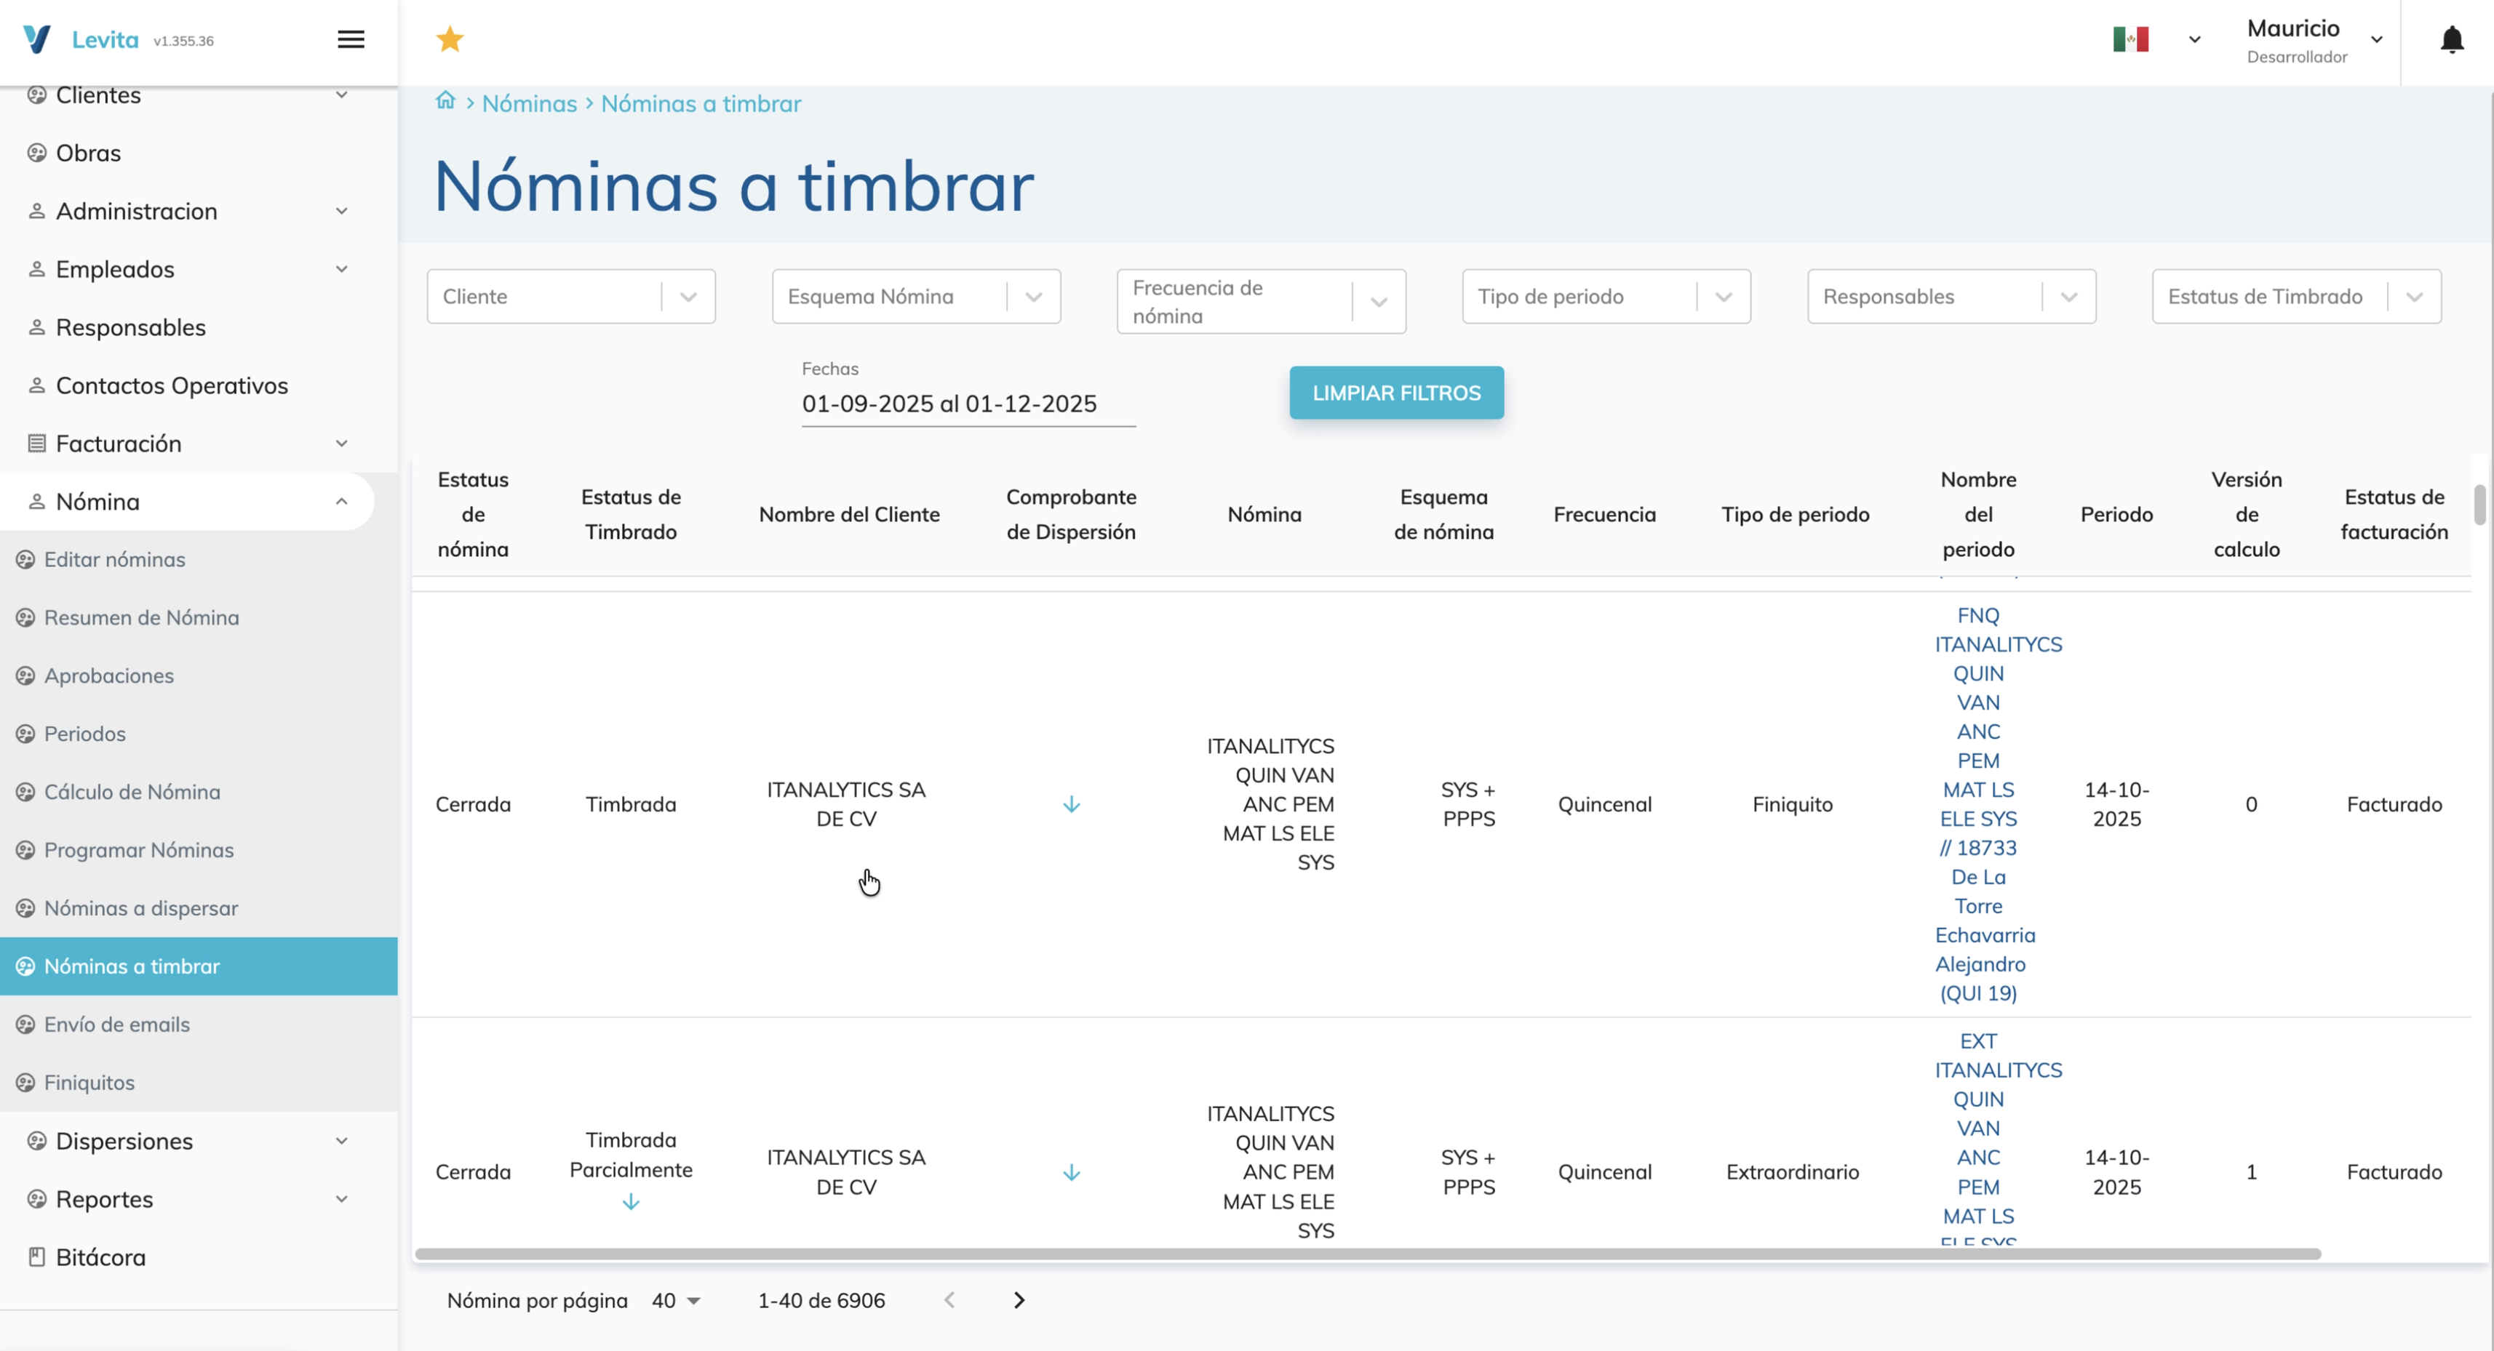
Task: Click the Finiquitos sidebar icon
Action: pyautogui.click(x=25, y=1081)
